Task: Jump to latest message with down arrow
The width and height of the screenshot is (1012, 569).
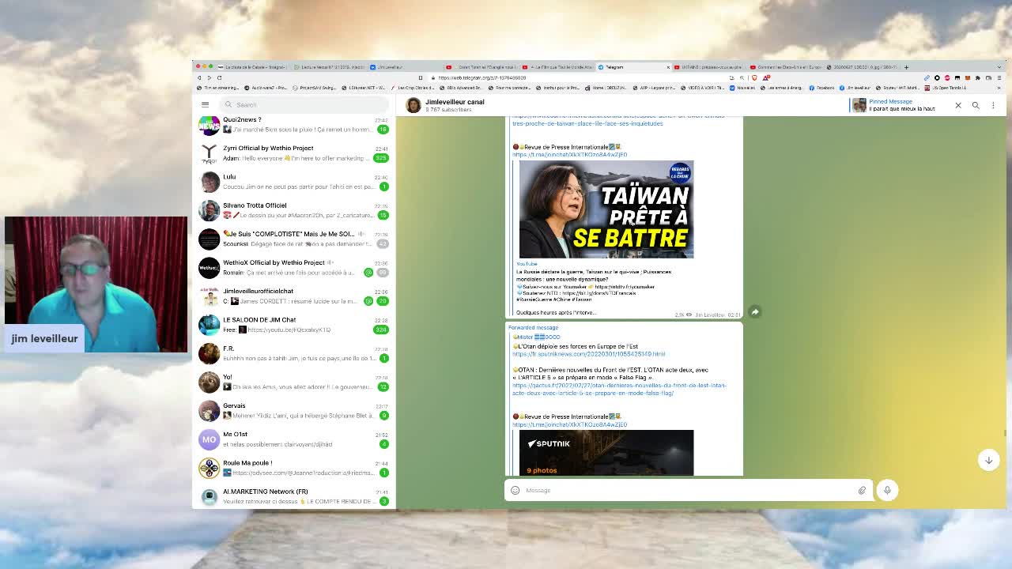Action: [x=988, y=460]
